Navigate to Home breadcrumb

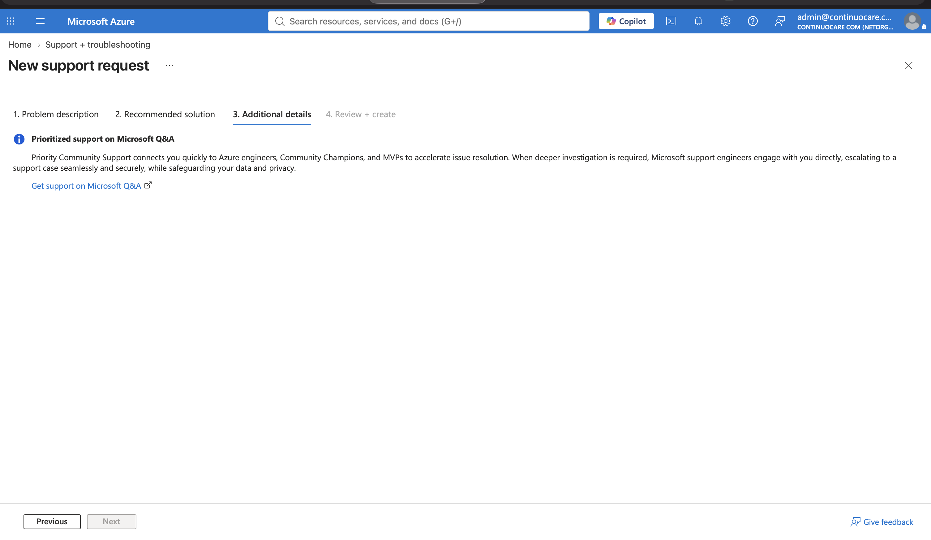(20, 45)
